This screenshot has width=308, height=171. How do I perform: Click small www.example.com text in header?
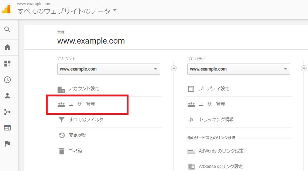coord(34,4)
